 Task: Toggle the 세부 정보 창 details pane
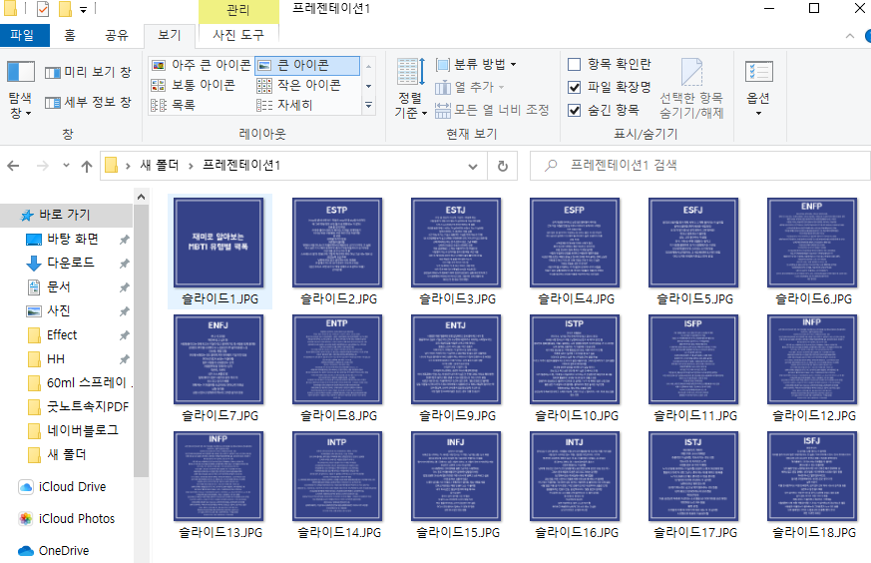88,102
